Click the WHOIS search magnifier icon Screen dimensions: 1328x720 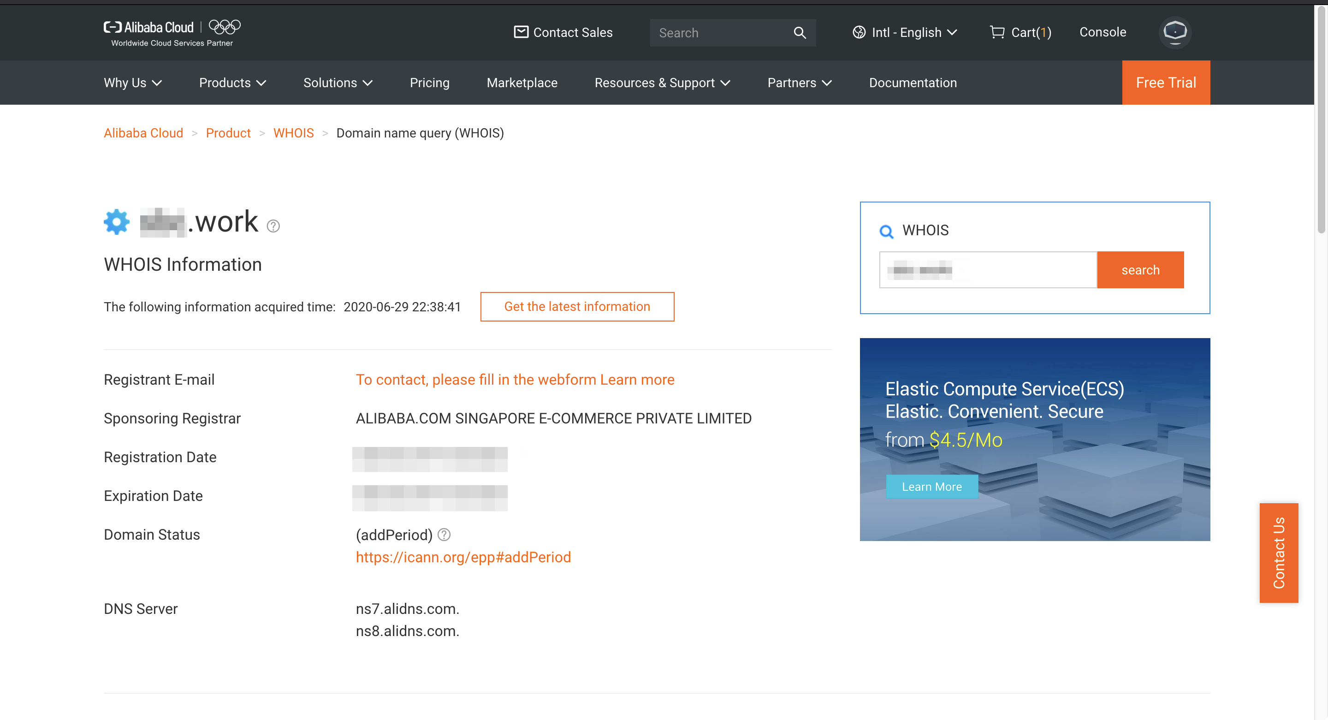(886, 232)
